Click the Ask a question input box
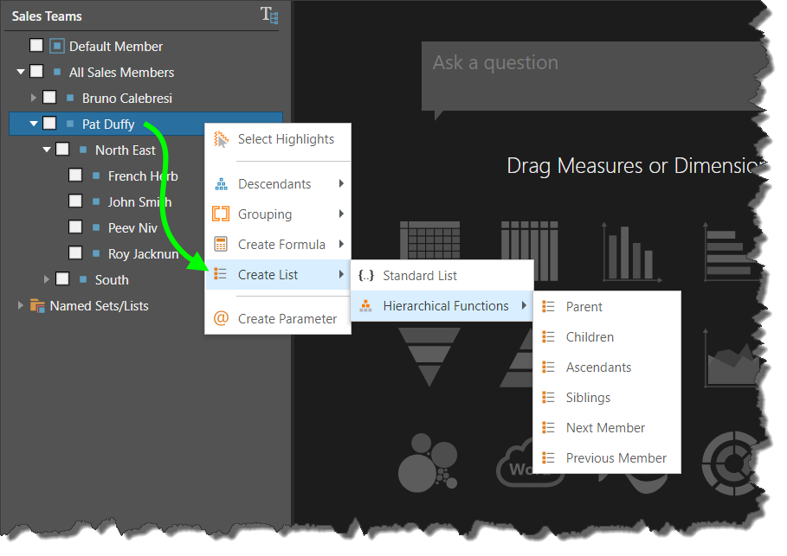This screenshot has width=787, height=556. pos(592,76)
